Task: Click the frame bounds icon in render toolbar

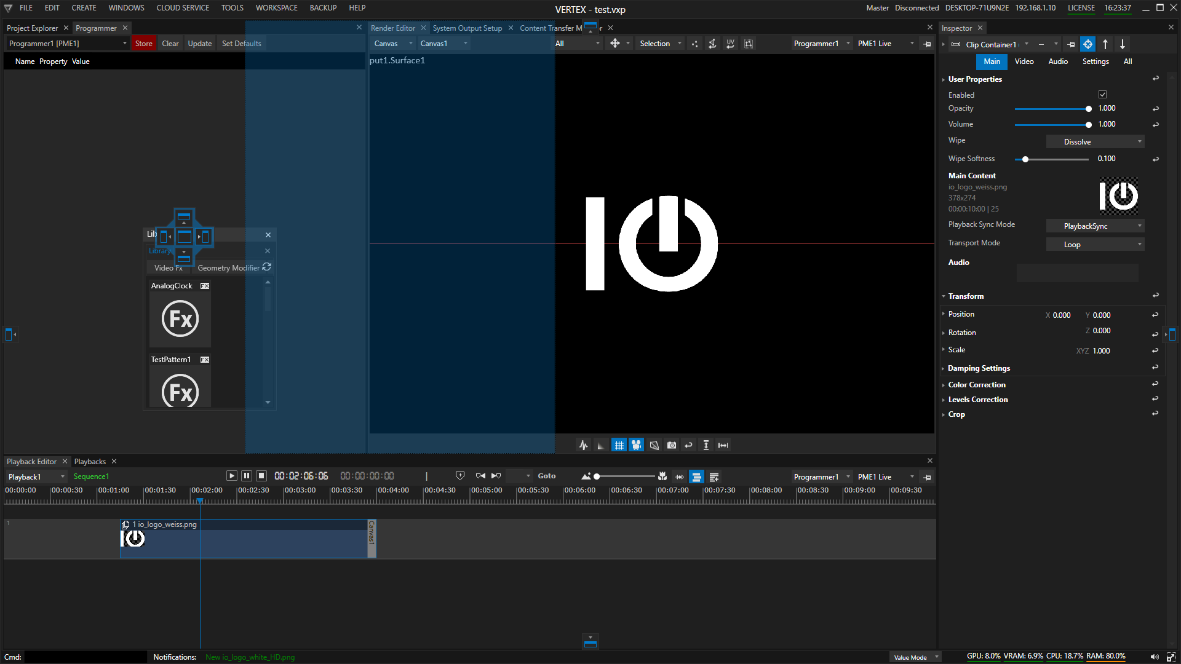Action: [749, 44]
